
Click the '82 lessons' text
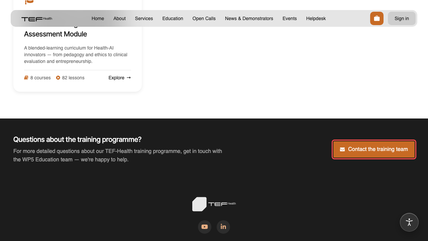pyautogui.click(x=73, y=78)
